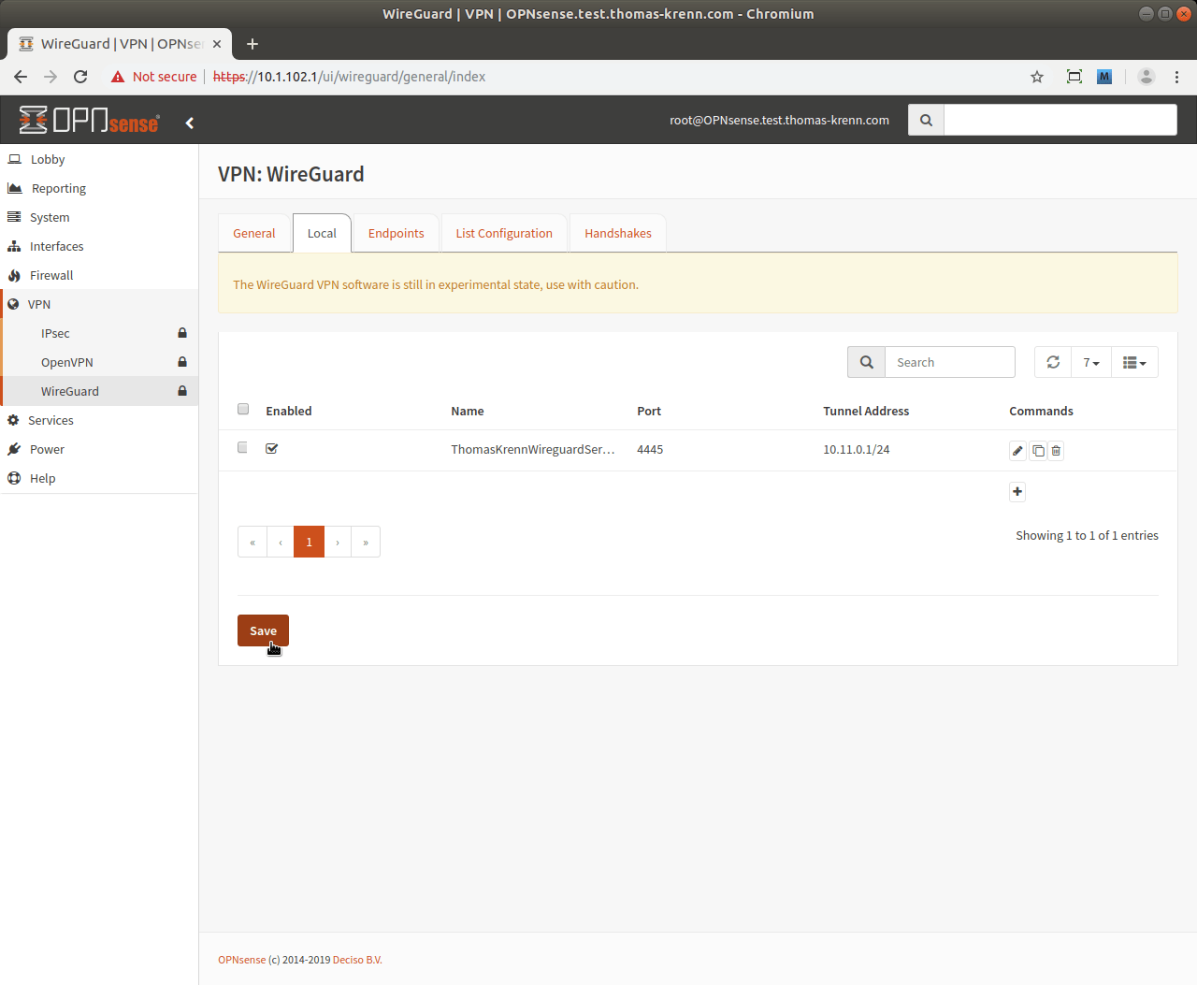Expand the Firewall menu in the sidebar
Image resolution: width=1197 pixels, height=985 pixels.
click(51, 275)
